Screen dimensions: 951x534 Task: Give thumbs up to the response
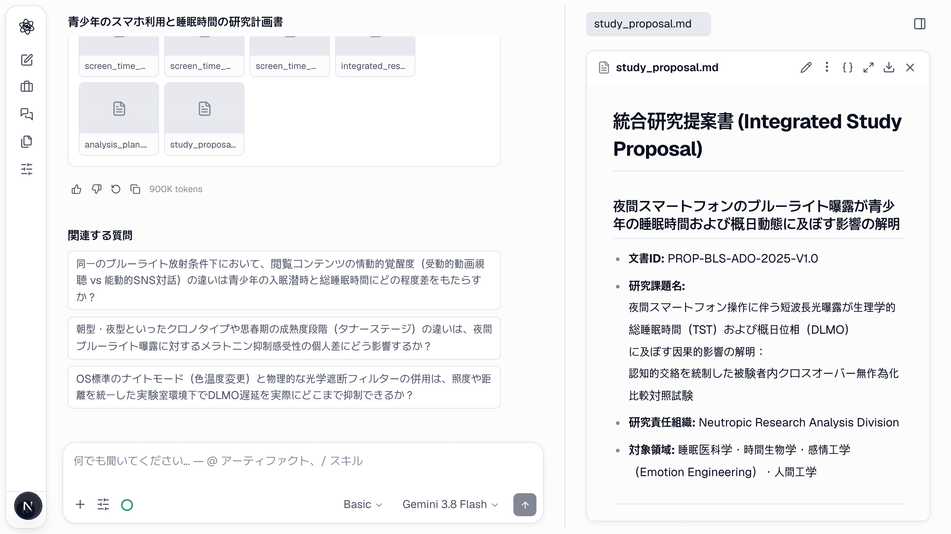(x=77, y=189)
